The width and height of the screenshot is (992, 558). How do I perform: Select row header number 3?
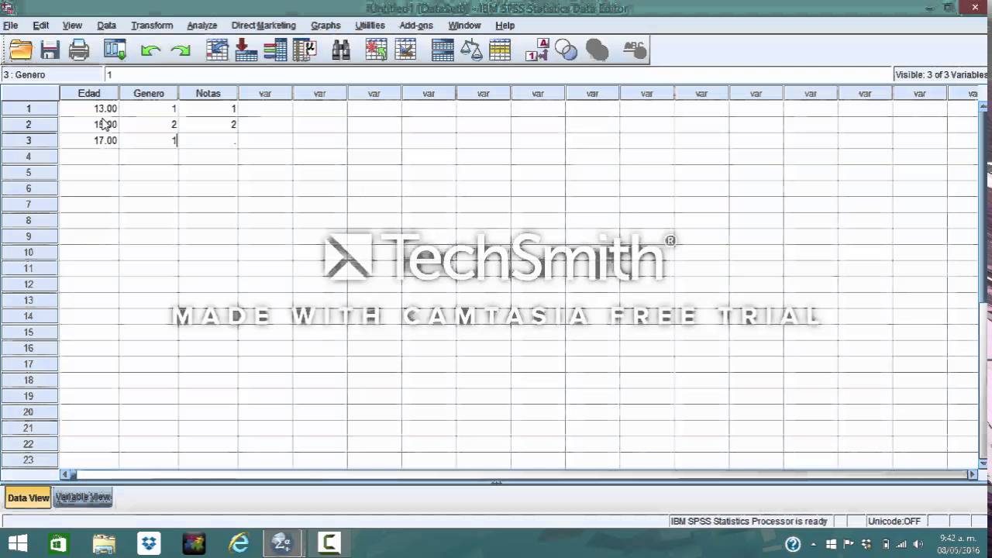pos(29,140)
